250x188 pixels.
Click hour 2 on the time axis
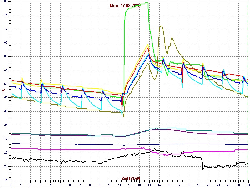(x=30, y=185)
